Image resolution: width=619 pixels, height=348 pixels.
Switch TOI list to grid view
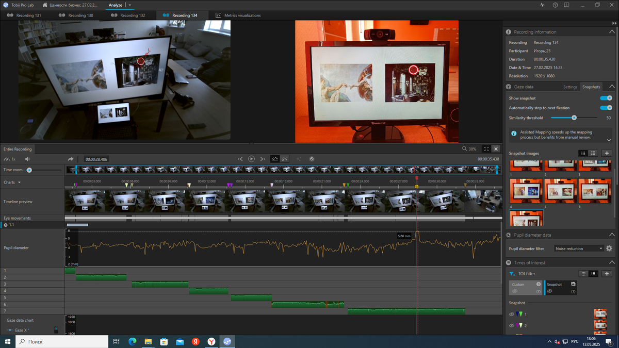(x=583, y=274)
